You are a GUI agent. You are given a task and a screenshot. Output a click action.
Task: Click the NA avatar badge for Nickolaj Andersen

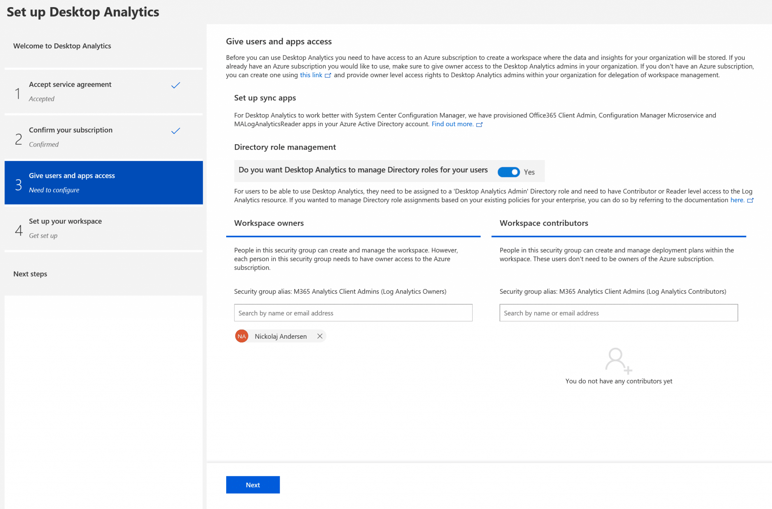[242, 336]
